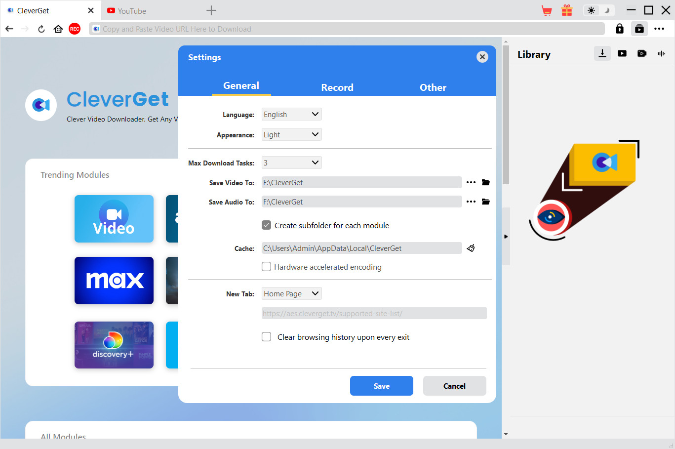675x449 pixels.
Task: Click the back navigation arrow
Action: pos(9,29)
